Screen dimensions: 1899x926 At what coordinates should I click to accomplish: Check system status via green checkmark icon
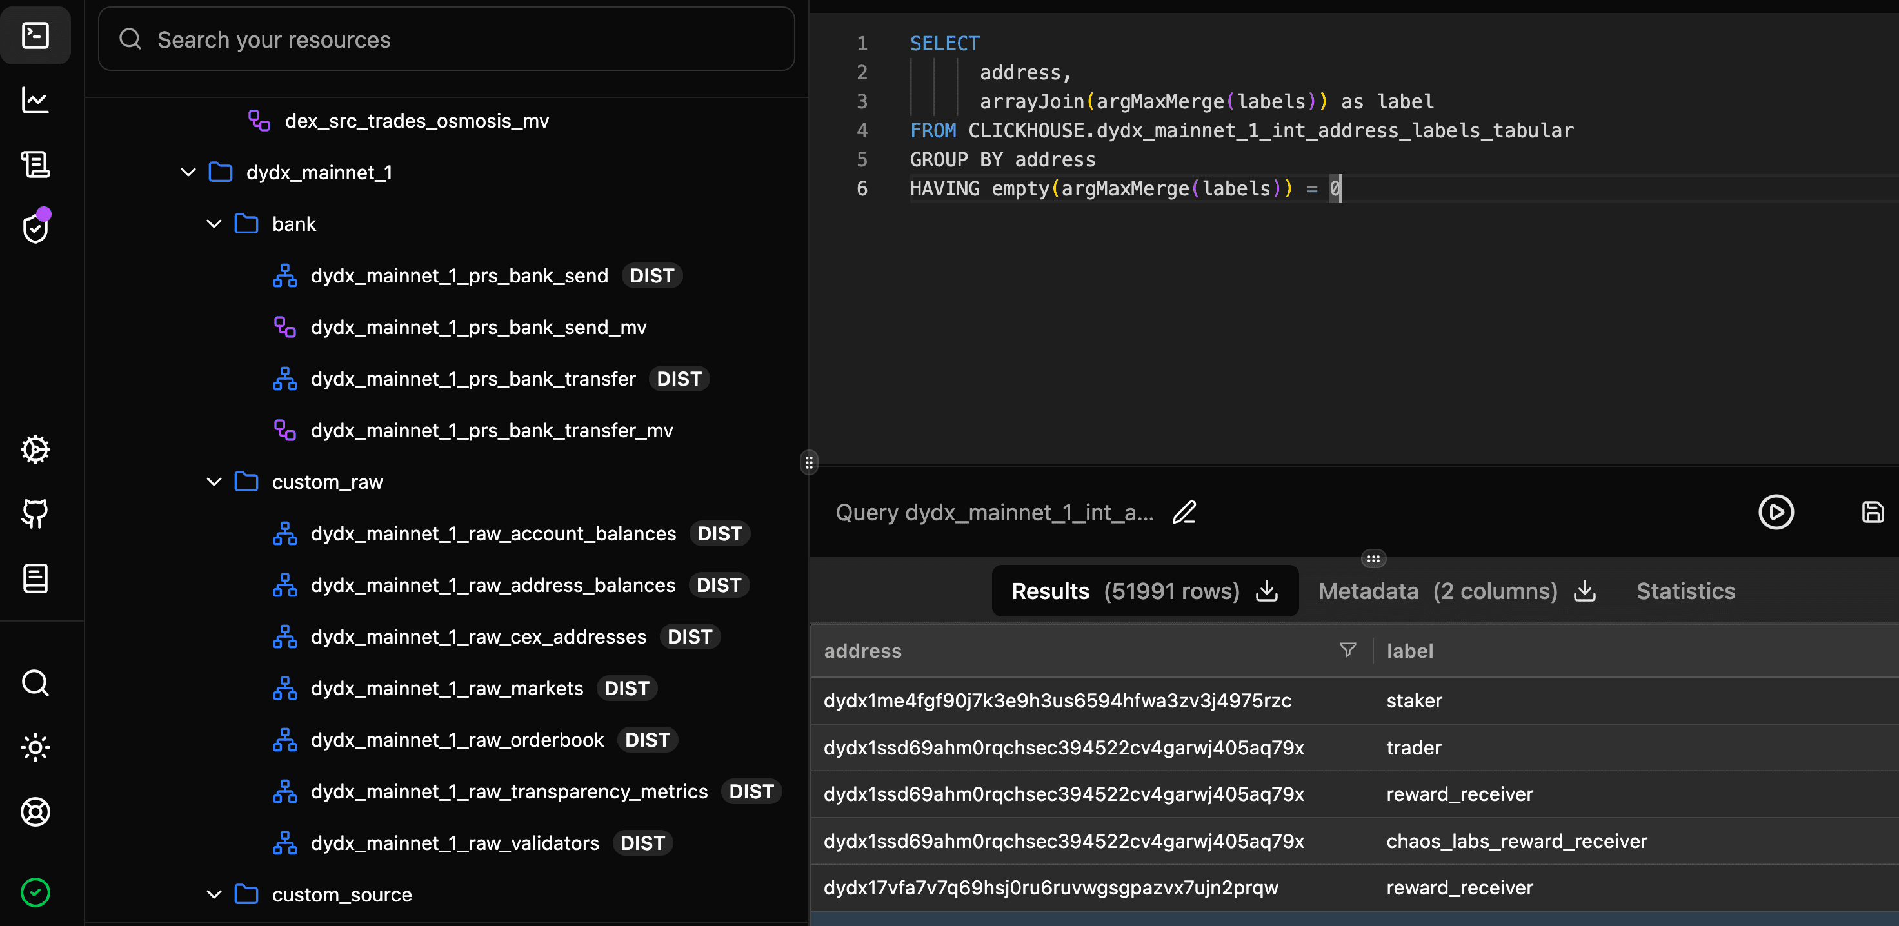tap(35, 892)
